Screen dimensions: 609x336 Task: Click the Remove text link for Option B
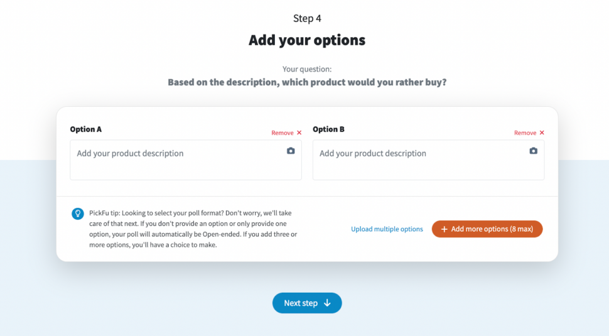click(525, 133)
